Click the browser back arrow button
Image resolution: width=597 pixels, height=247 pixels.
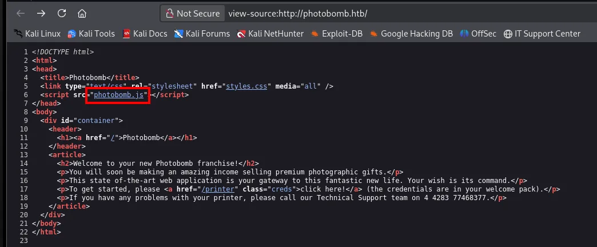tap(20, 14)
